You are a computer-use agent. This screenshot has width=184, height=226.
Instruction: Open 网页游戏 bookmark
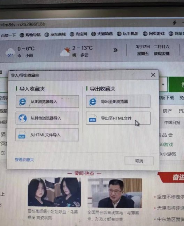coord(154,34)
